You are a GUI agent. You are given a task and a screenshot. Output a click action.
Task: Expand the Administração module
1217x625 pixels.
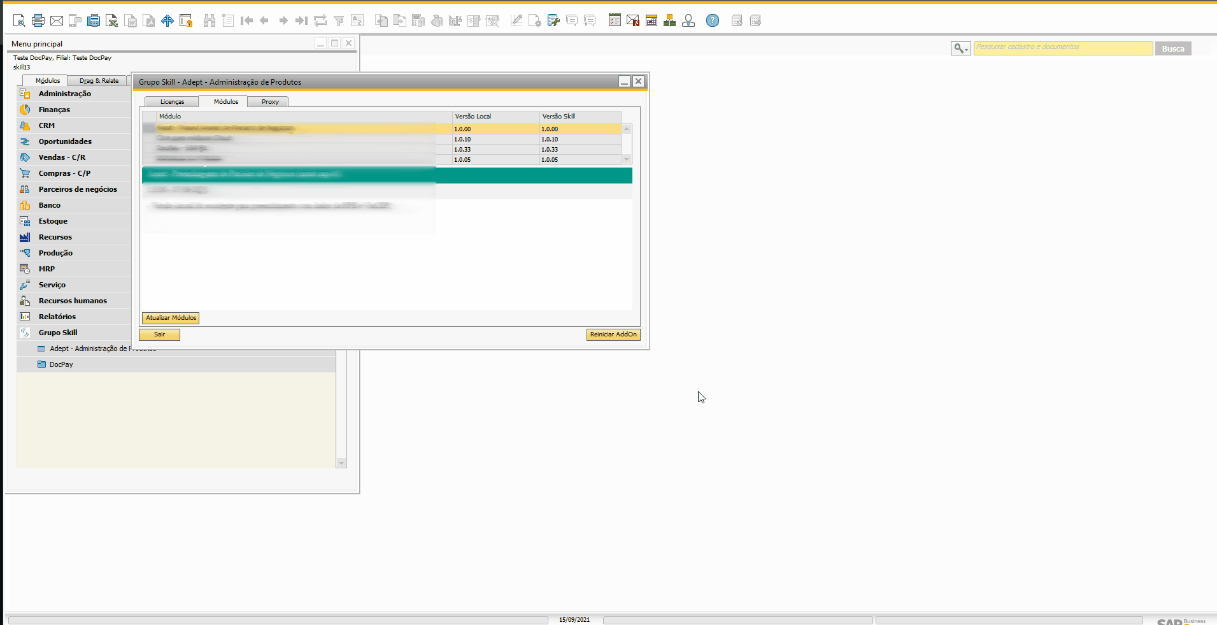64,94
